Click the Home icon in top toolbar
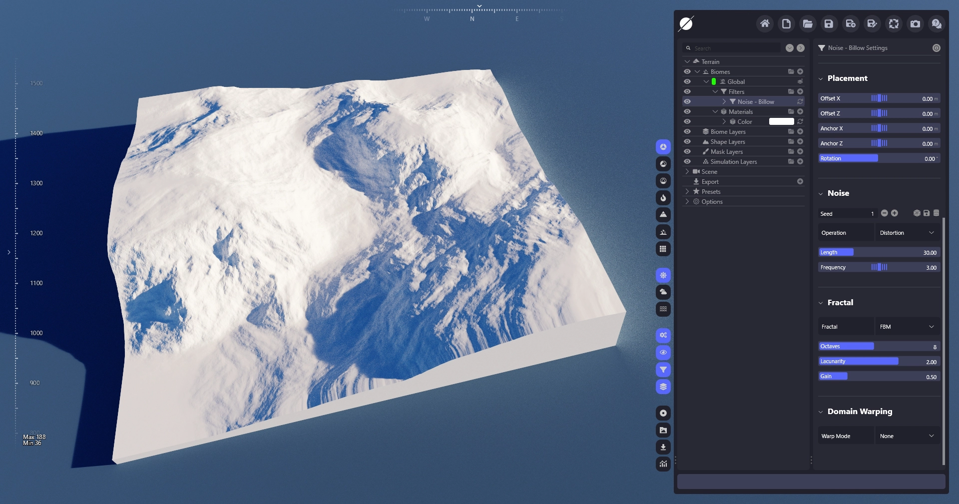Image resolution: width=959 pixels, height=504 pixels. coord(764,24)
